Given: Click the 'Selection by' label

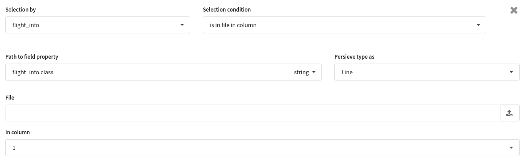Looking at the screenshot, I should click(x=21, y=10).
